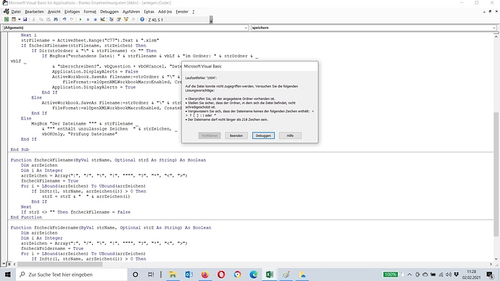Run the macro with the green play icon
Screen dimensions: 500x281
pos(80,20)
